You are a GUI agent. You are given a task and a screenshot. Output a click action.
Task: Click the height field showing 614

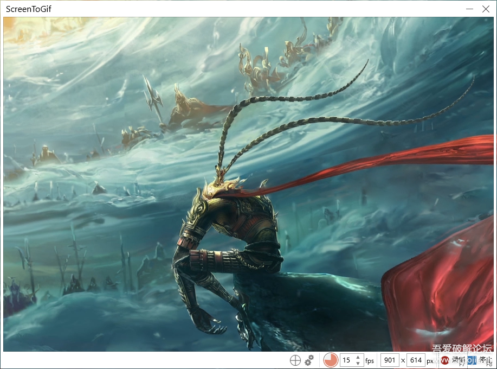[416, 360]
